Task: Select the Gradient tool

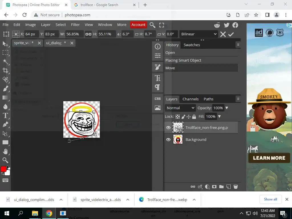Action: 5,98
